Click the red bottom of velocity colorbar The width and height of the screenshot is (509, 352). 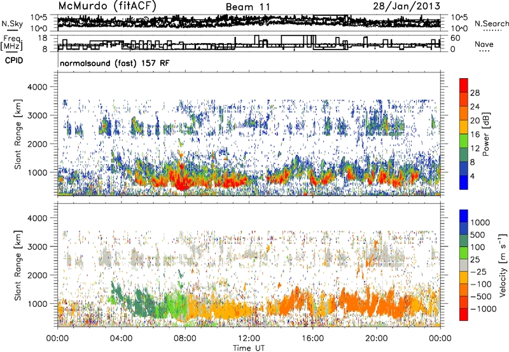pyautogui.click(x=464, y=315)
